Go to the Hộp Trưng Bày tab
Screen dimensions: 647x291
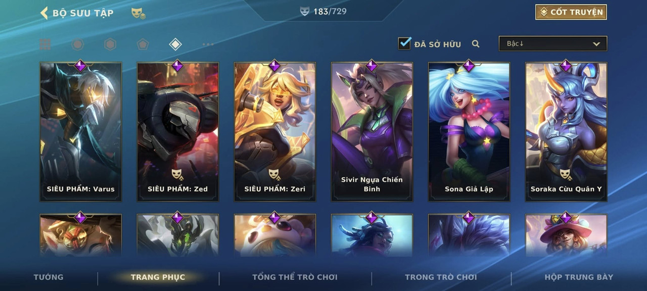[x=579, y=277]
